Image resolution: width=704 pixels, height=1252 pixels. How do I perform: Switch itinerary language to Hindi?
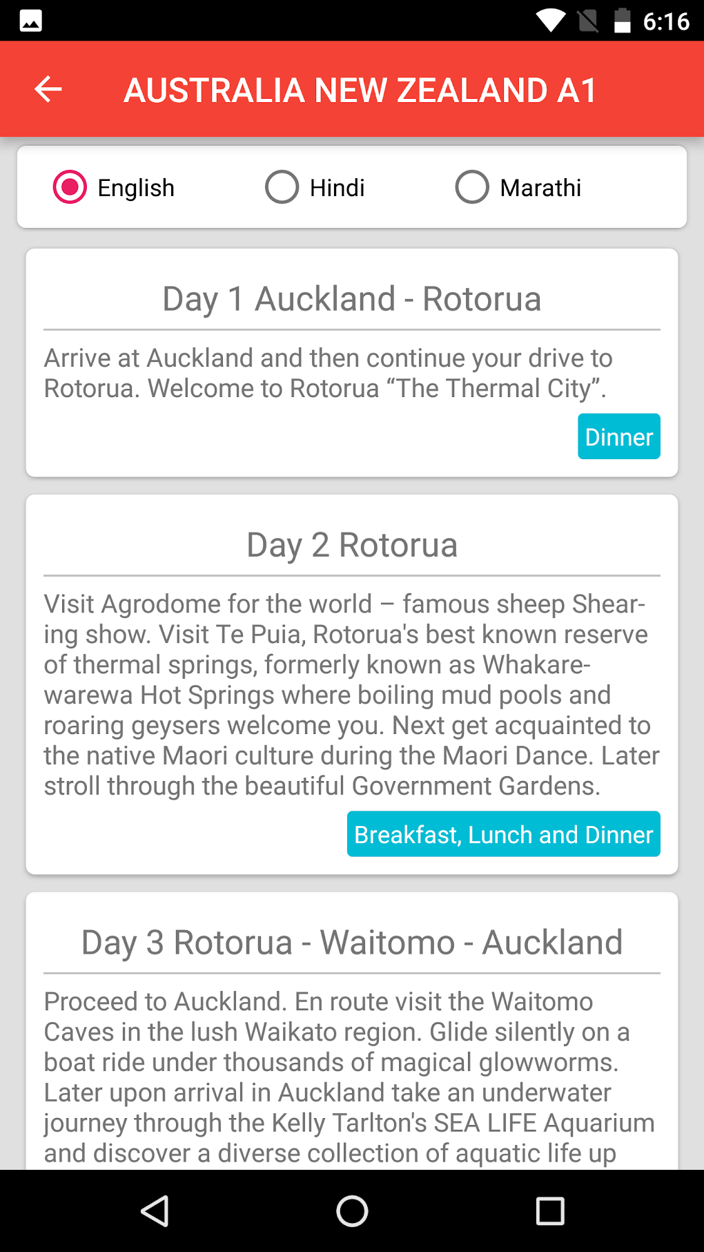pyautogui.click(x=282, y=187)
